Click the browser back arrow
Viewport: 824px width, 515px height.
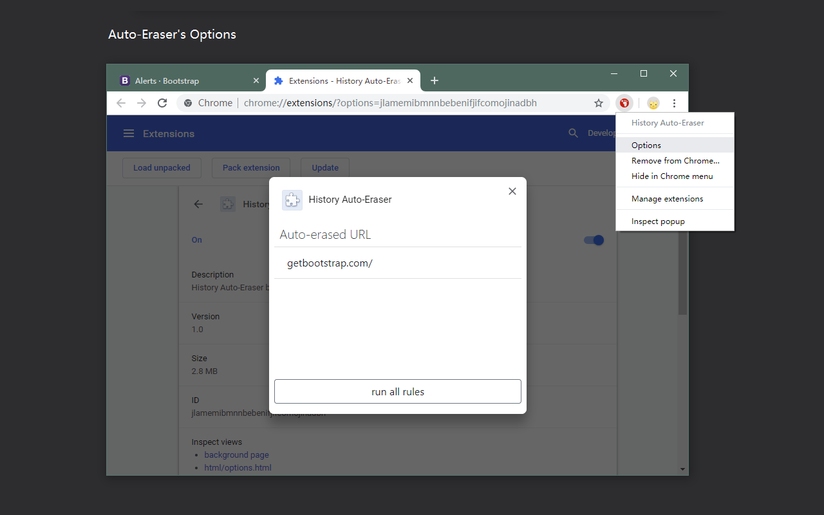point(121,103)
